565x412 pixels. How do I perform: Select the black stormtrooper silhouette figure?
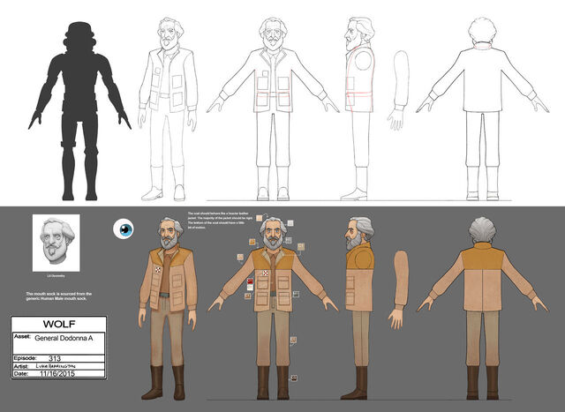click(x=79, y=111)
